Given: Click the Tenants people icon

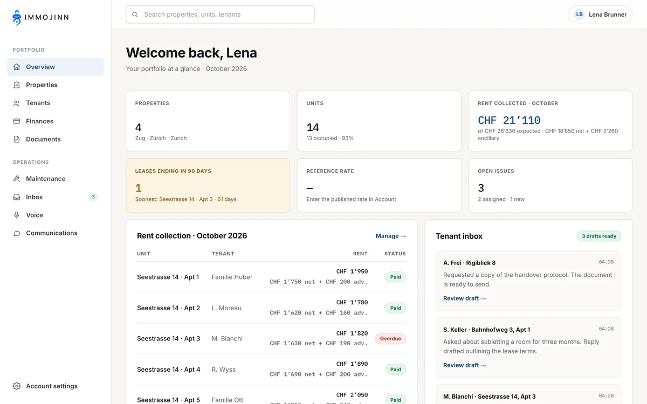Looking at the screenshot, I should point(17,103).
